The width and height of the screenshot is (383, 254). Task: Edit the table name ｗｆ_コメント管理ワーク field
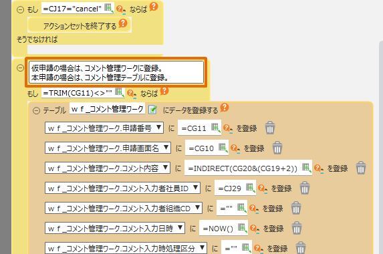[x=107, y=109]
